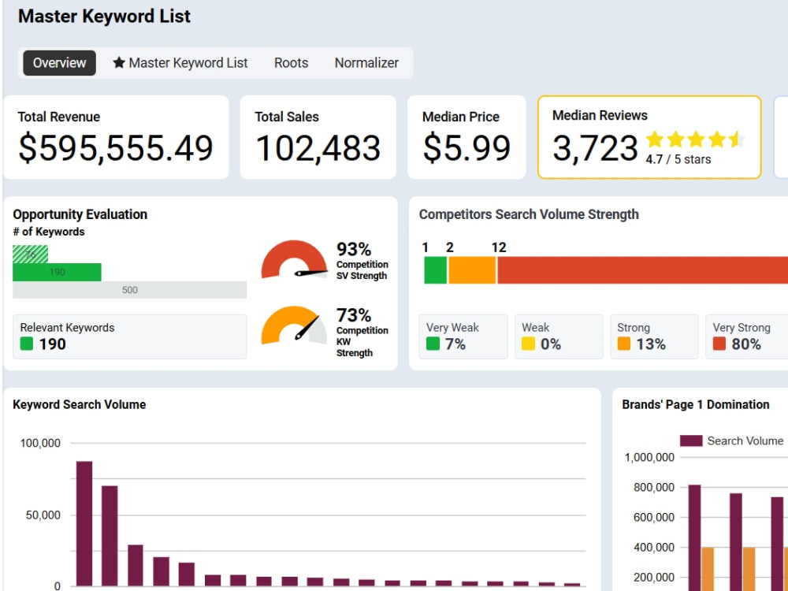Click the red segment of competitor strength bar

click(x=643, y=270)
